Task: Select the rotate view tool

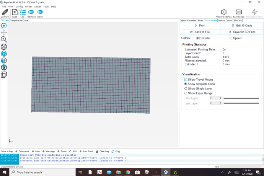Action: coord(4,26)
